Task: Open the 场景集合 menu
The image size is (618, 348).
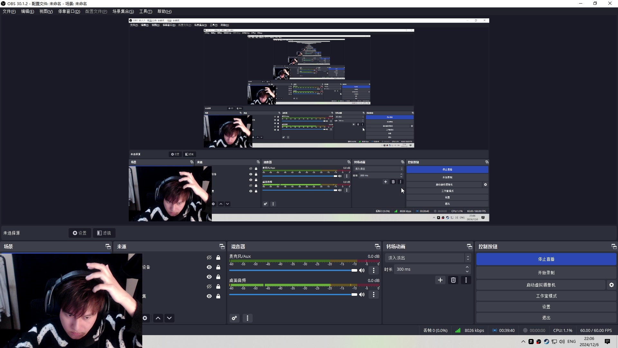Action: (x=123, y=11)
